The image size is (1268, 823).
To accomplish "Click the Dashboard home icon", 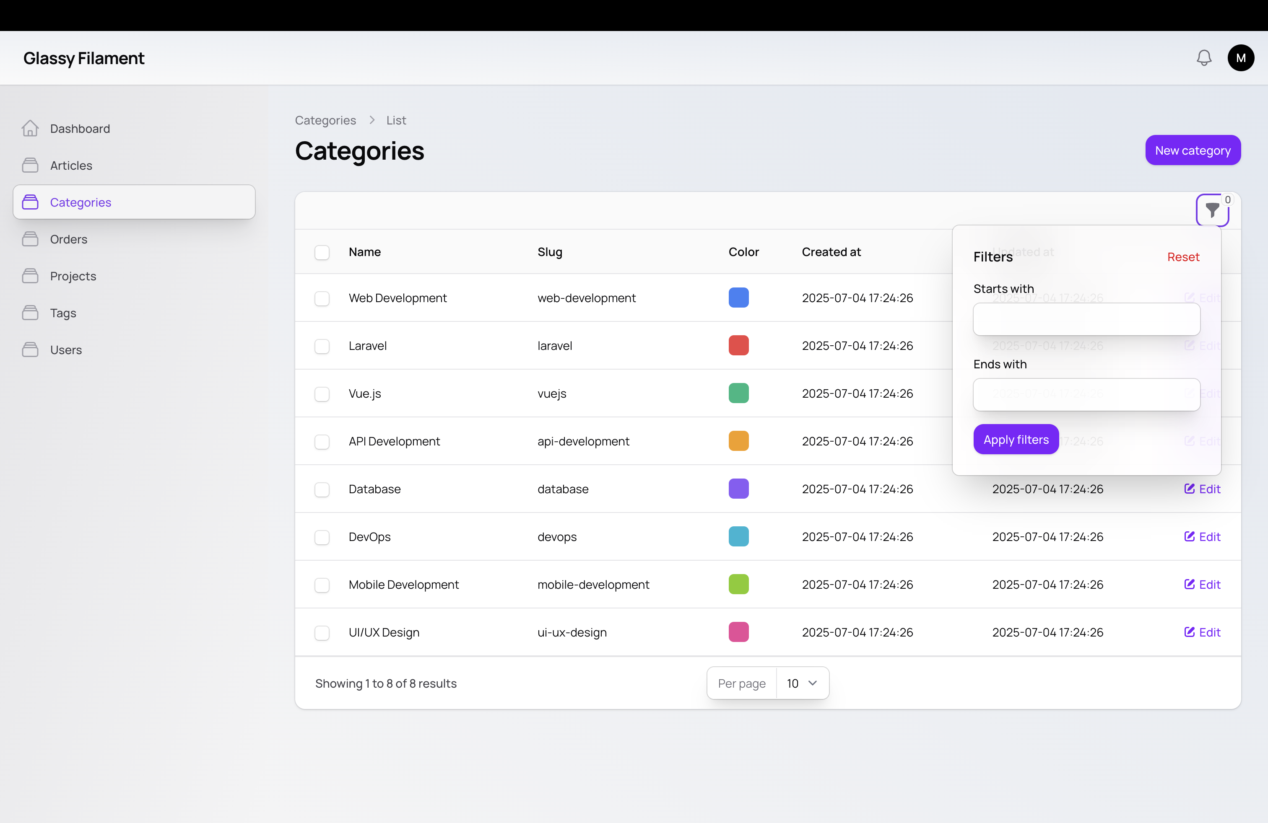I will click(x=30, y=128).
